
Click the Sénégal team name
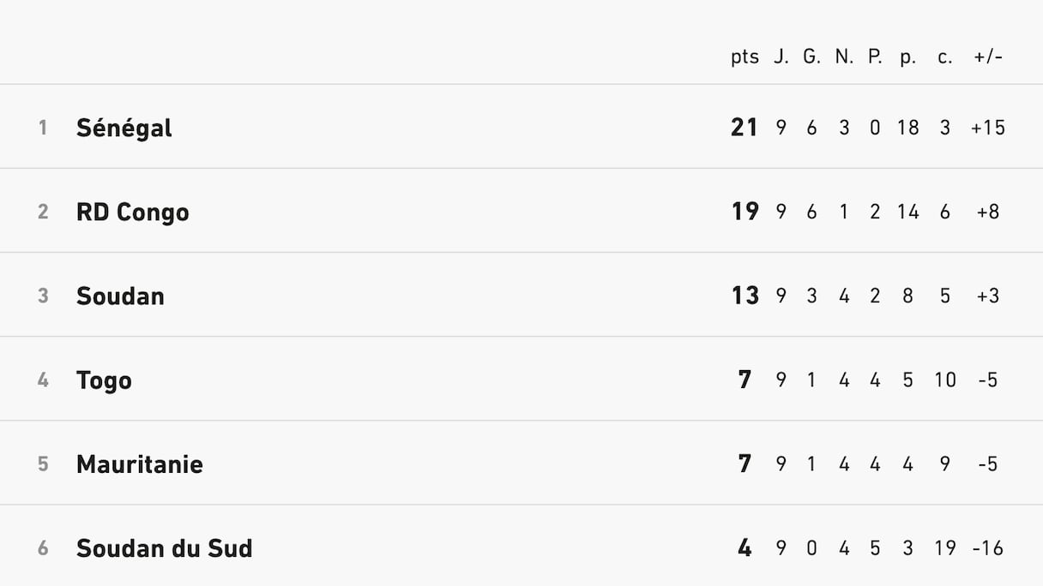(x=124, y=128)
